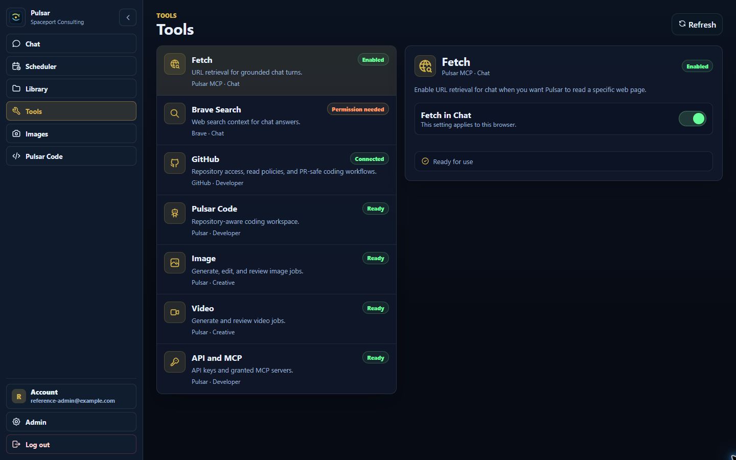This screenshot has width=736, height=460.
Task: Click the Ready badge on Pulsar Code row
Action: click(376, 209)
